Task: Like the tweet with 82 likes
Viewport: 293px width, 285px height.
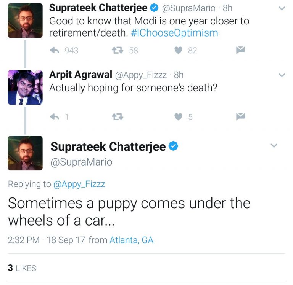Action: [178, 50]
